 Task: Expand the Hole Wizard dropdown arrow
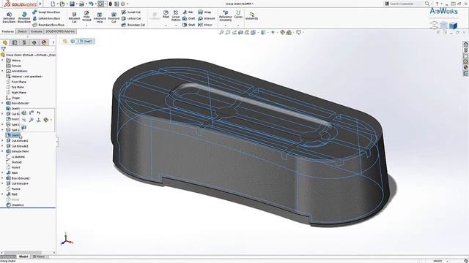[86, 26]
